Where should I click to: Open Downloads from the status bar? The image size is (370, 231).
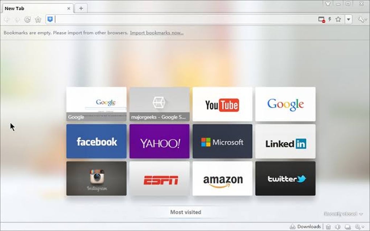(305, 227)
